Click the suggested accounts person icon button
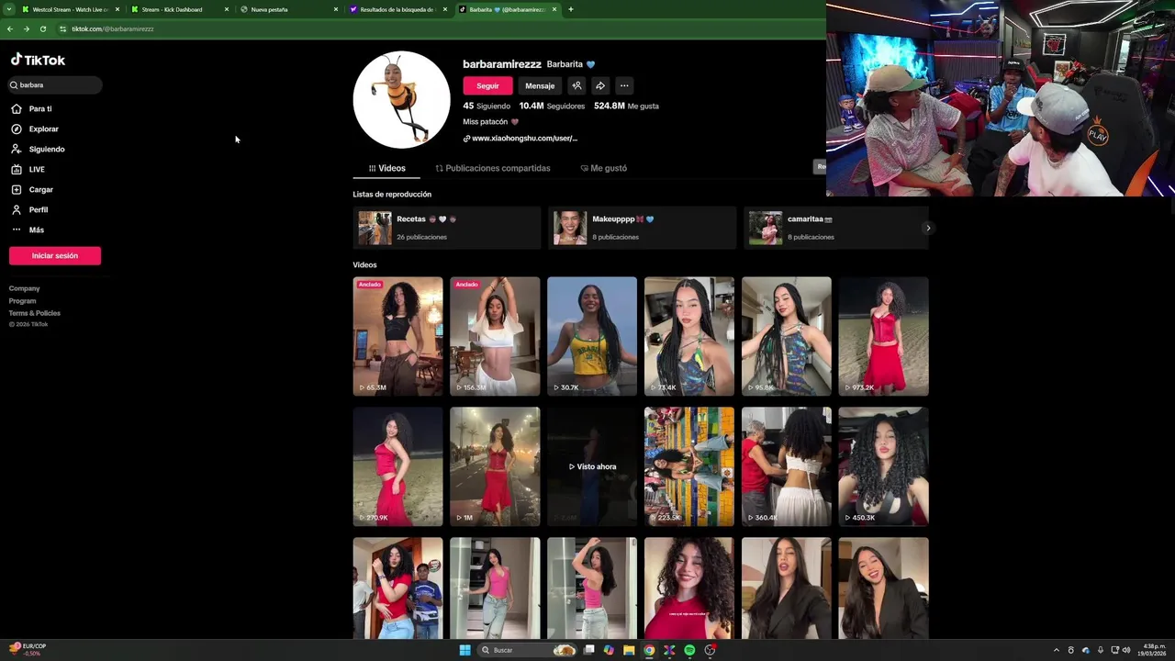 pos(576,86)
